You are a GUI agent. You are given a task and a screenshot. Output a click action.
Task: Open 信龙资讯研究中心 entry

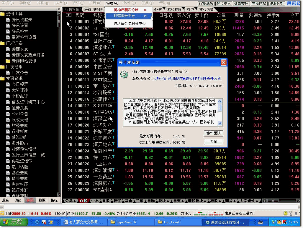pyautogui.click(x=28, y=102)
